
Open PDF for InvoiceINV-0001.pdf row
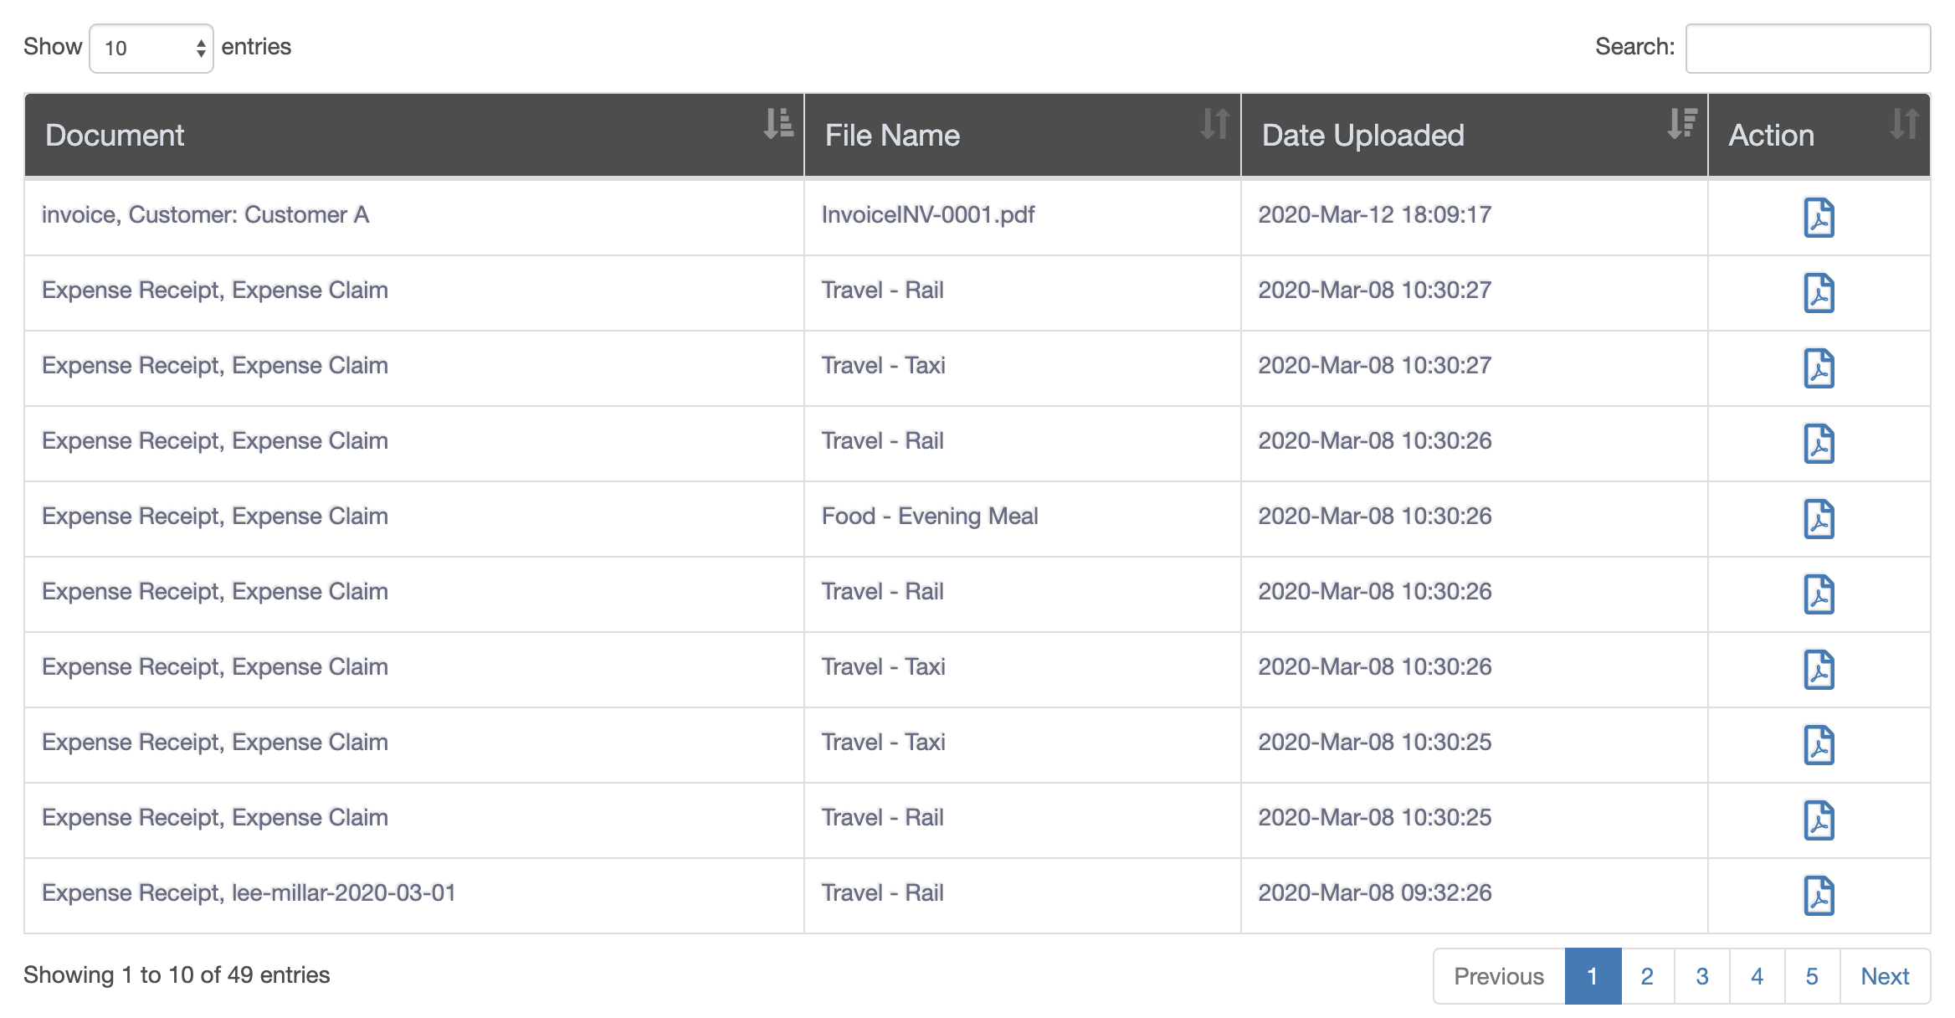coord(1819,218)
